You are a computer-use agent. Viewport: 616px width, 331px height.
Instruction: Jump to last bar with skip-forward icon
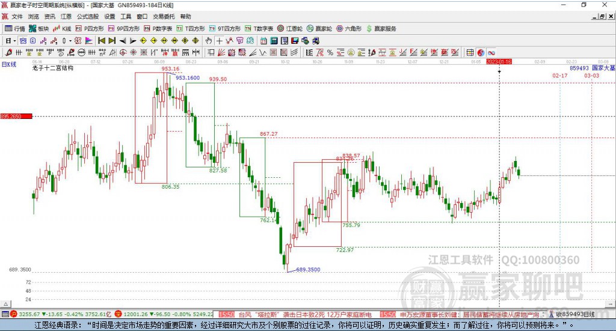click(x=112, y=41)
